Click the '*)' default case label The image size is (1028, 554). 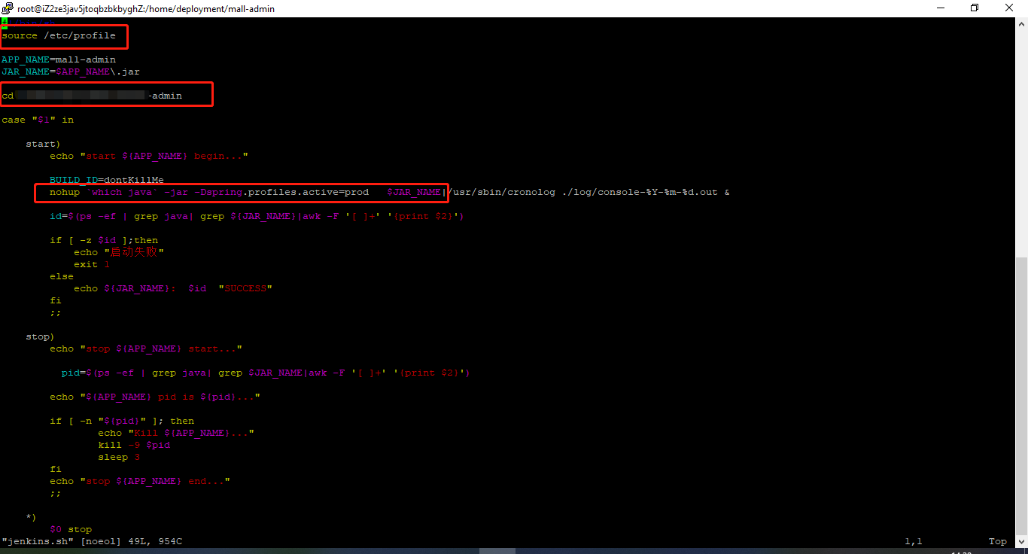[x=32, y=517]
